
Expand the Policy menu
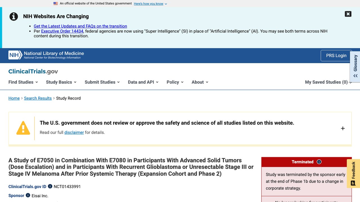[x=175, y=82]
